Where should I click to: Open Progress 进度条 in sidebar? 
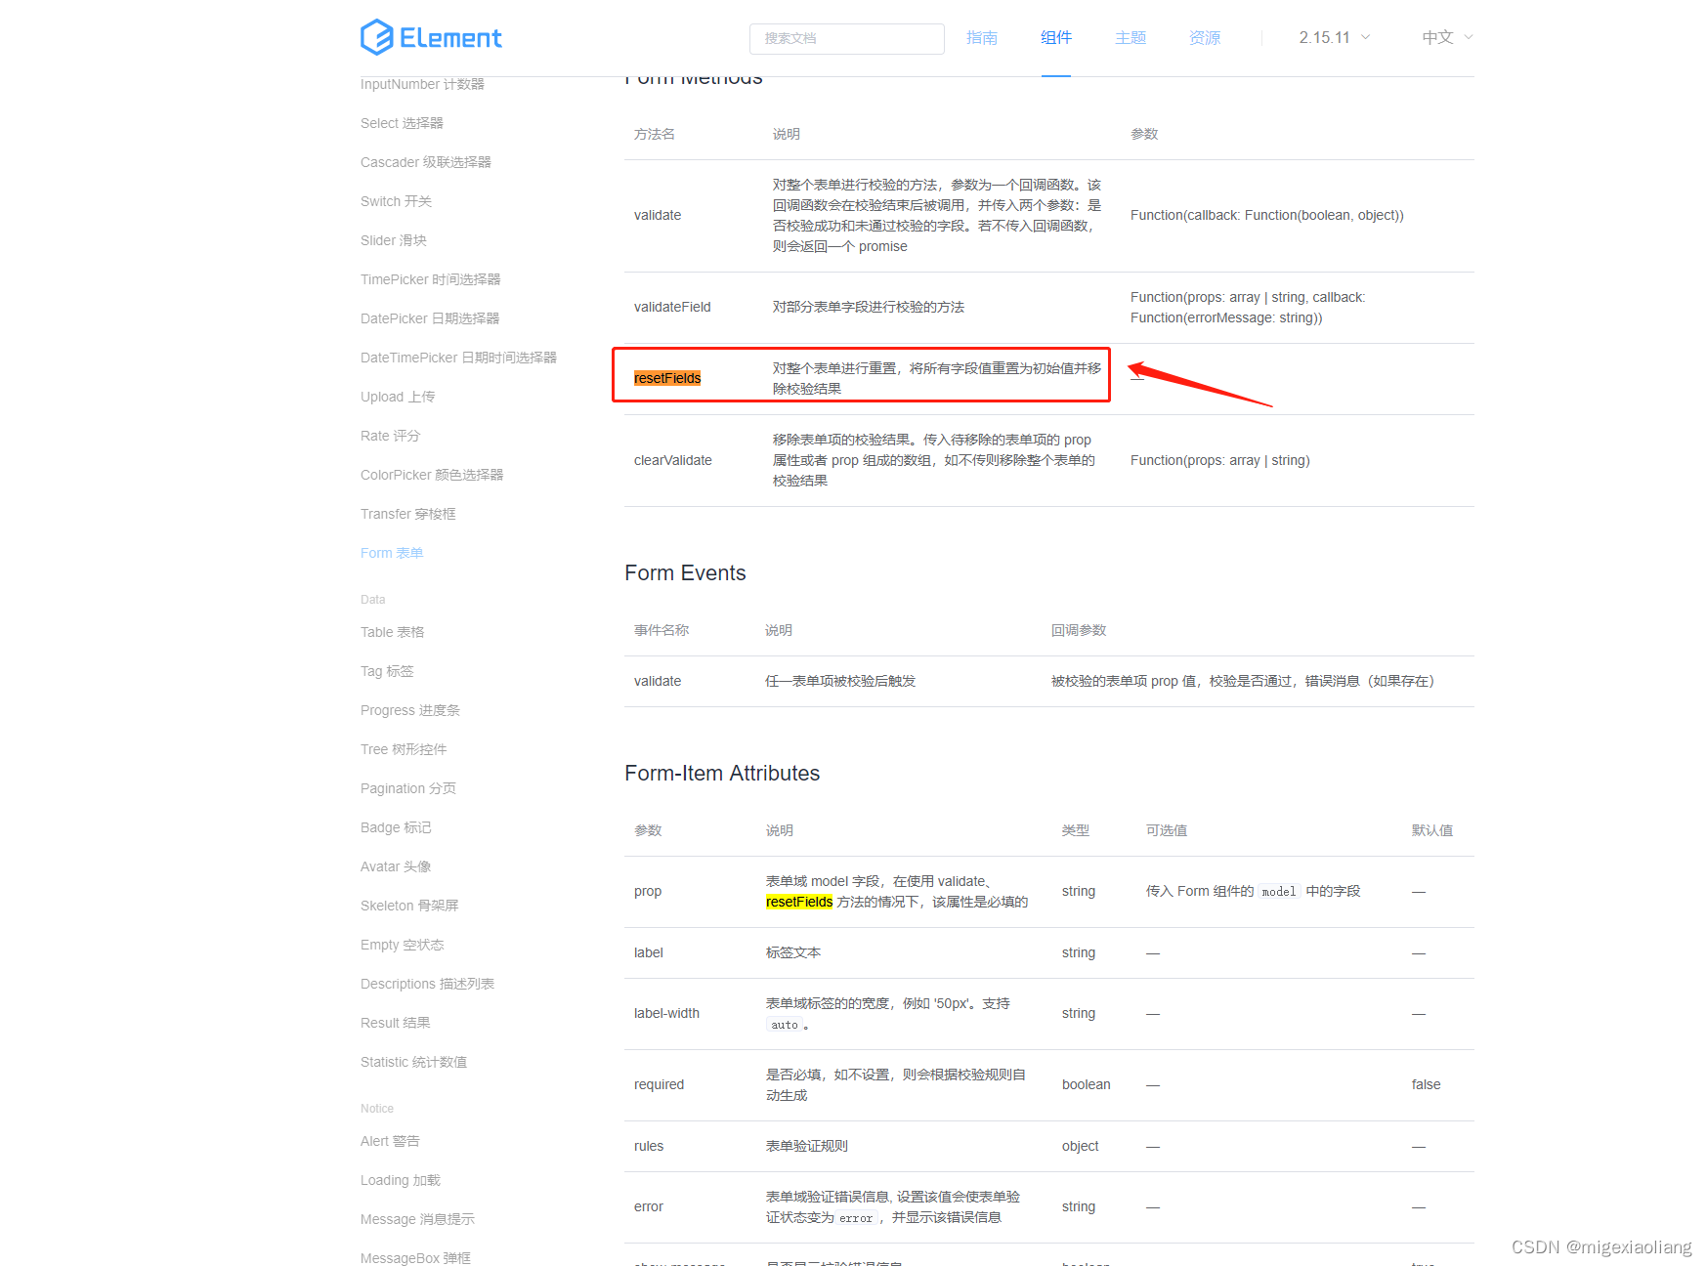(409, 710)
